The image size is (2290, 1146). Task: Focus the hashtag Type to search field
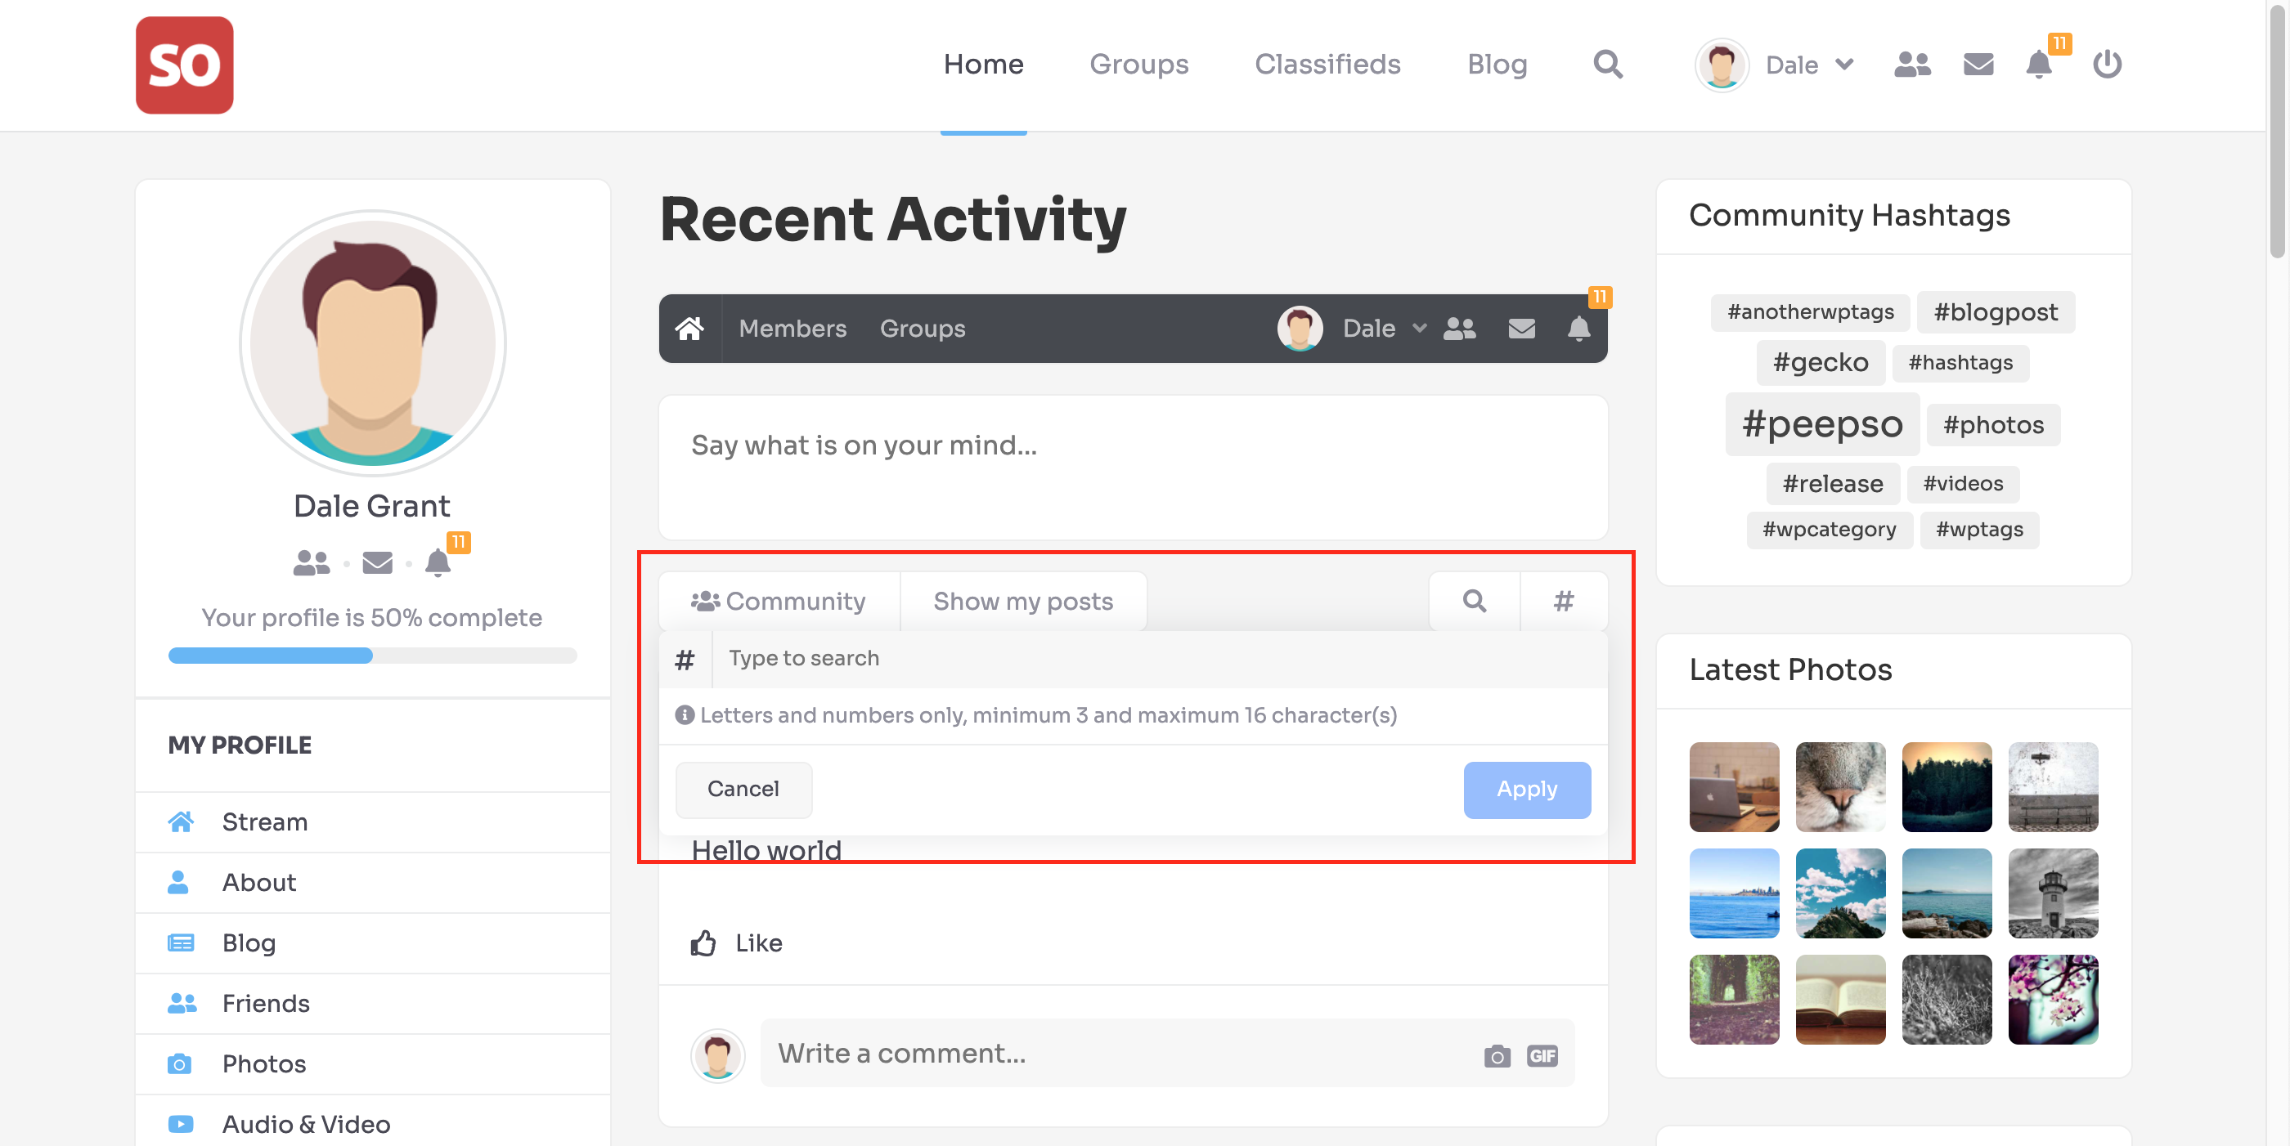(1159, 658)
